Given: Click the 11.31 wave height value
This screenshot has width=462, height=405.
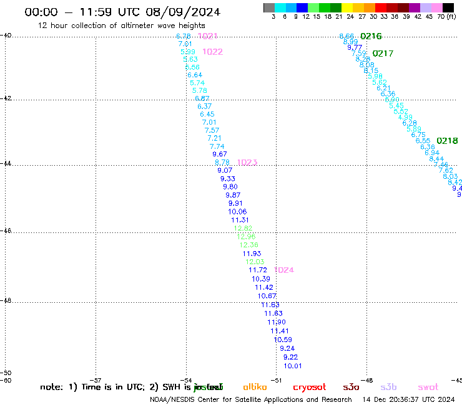Looking at the screenshot, I should [240, 220].
